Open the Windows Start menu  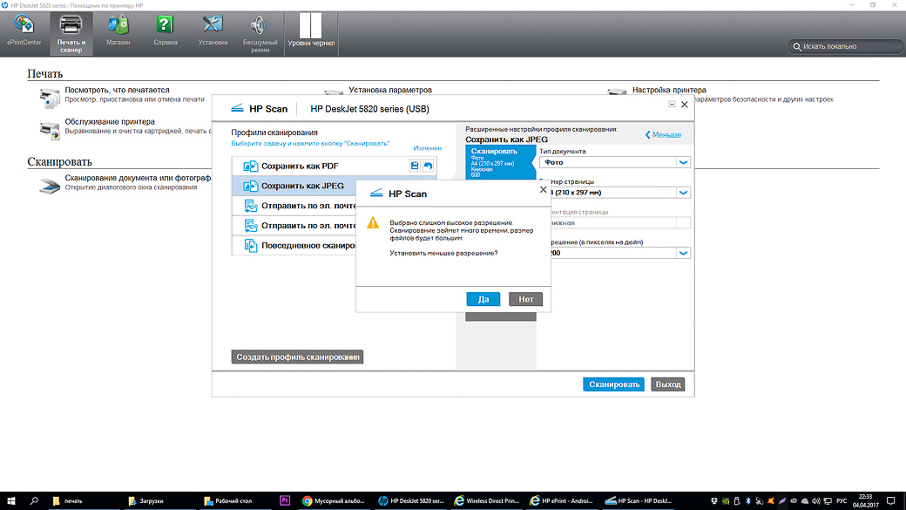click(x=10, y=500)
